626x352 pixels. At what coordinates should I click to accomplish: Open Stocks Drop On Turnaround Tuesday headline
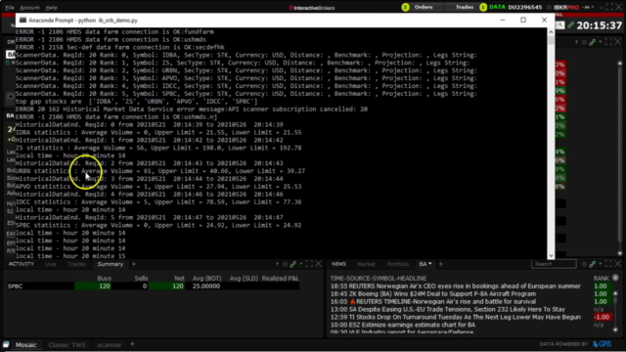pos(455,317)
